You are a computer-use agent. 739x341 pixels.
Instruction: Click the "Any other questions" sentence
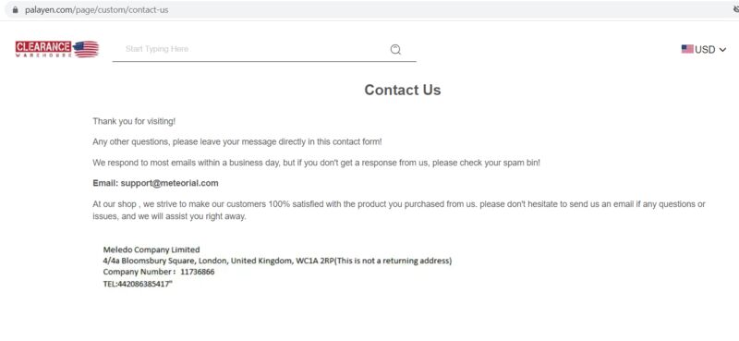pos(237,141)
